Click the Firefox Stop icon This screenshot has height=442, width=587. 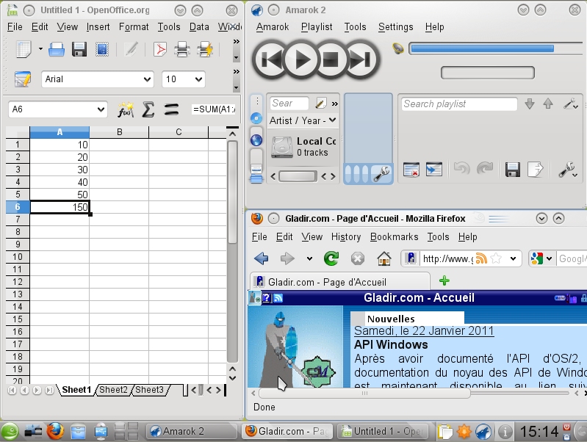click(358, 258)
